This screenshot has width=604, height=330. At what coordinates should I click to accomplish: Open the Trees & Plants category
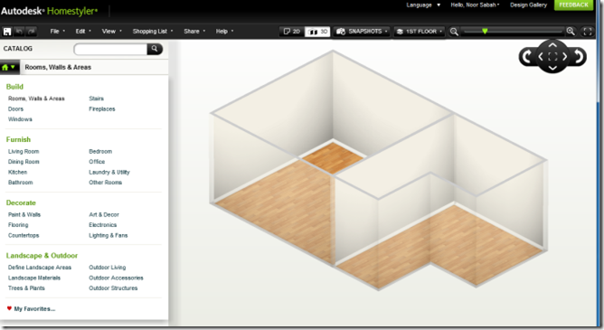26,288
